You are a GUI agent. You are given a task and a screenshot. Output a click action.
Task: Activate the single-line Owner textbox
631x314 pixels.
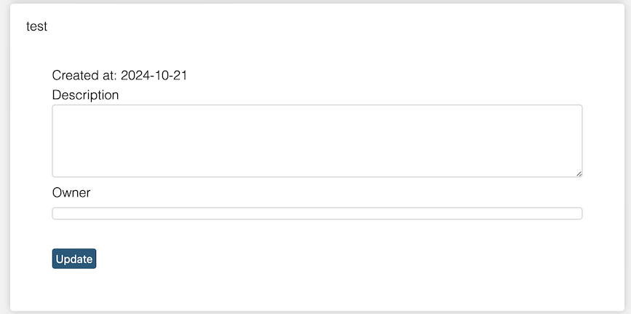tap(317, 213)
